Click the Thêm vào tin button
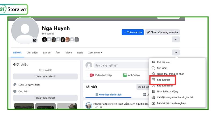The height and width of the screenshot is (122, 215). [x=132, y=32]
